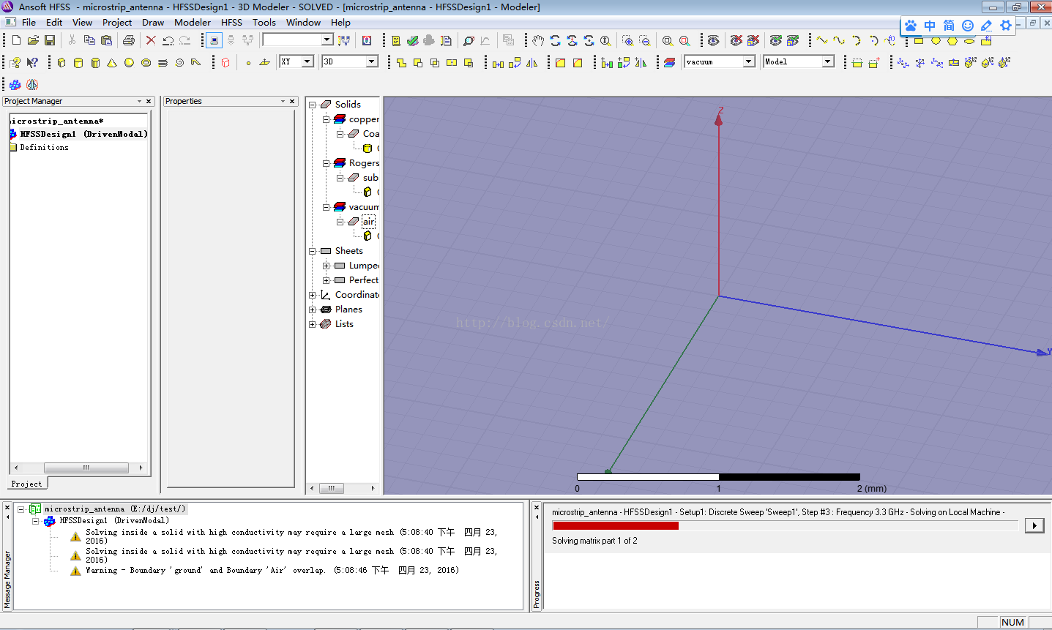Select the Draw torus tool

(146, 62)
